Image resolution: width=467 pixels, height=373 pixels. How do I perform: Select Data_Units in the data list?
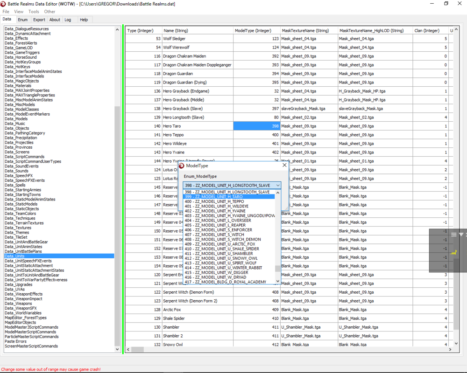(x=59, y=256)
